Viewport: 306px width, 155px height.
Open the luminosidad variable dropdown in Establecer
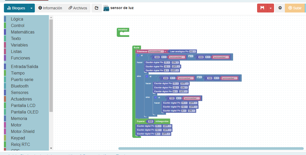point(156,51)
